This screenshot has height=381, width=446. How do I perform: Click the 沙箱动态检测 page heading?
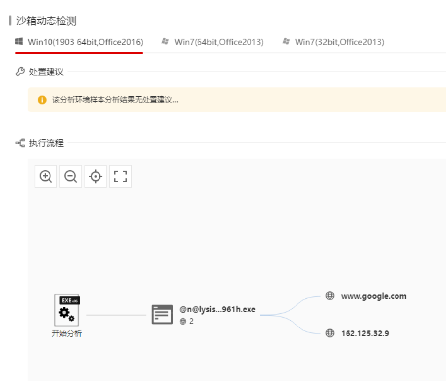(x=46, y=21)
